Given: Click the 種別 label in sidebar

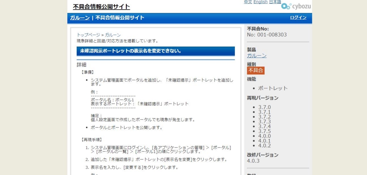Looking at the screenshot, I should click(252, 64).
